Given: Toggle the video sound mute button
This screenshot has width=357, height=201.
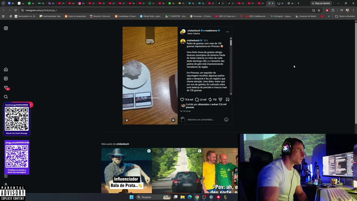Looking at the screenshot, I should (x=173, y=120).
